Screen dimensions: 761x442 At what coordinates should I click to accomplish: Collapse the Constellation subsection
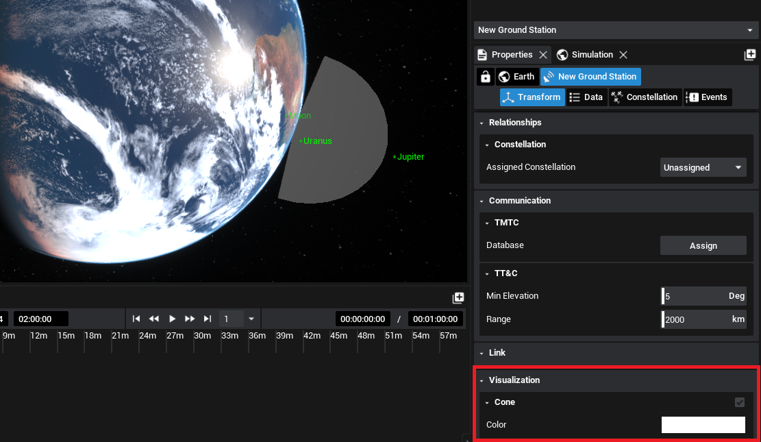tap(487, 145)
